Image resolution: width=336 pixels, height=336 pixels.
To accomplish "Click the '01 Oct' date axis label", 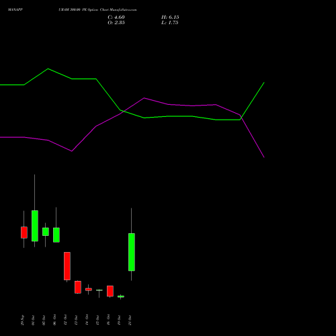I will [33, 320].
